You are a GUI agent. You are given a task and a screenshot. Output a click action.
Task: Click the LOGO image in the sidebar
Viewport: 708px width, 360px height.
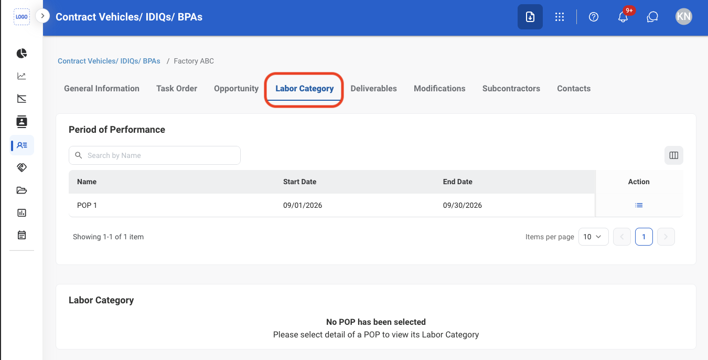22,17
